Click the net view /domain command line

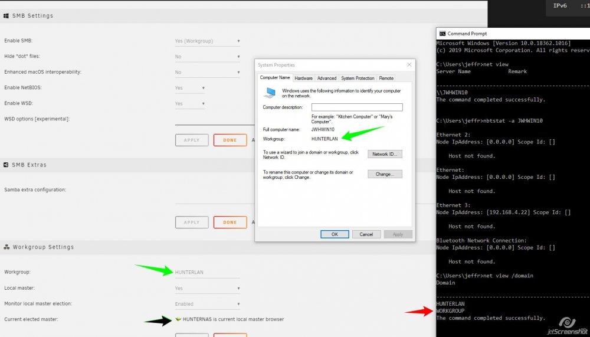click(484, 276)
